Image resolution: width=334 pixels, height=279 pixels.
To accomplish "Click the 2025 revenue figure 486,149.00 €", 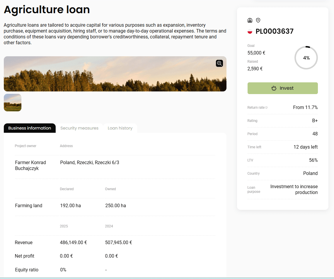I will point(74,243).
